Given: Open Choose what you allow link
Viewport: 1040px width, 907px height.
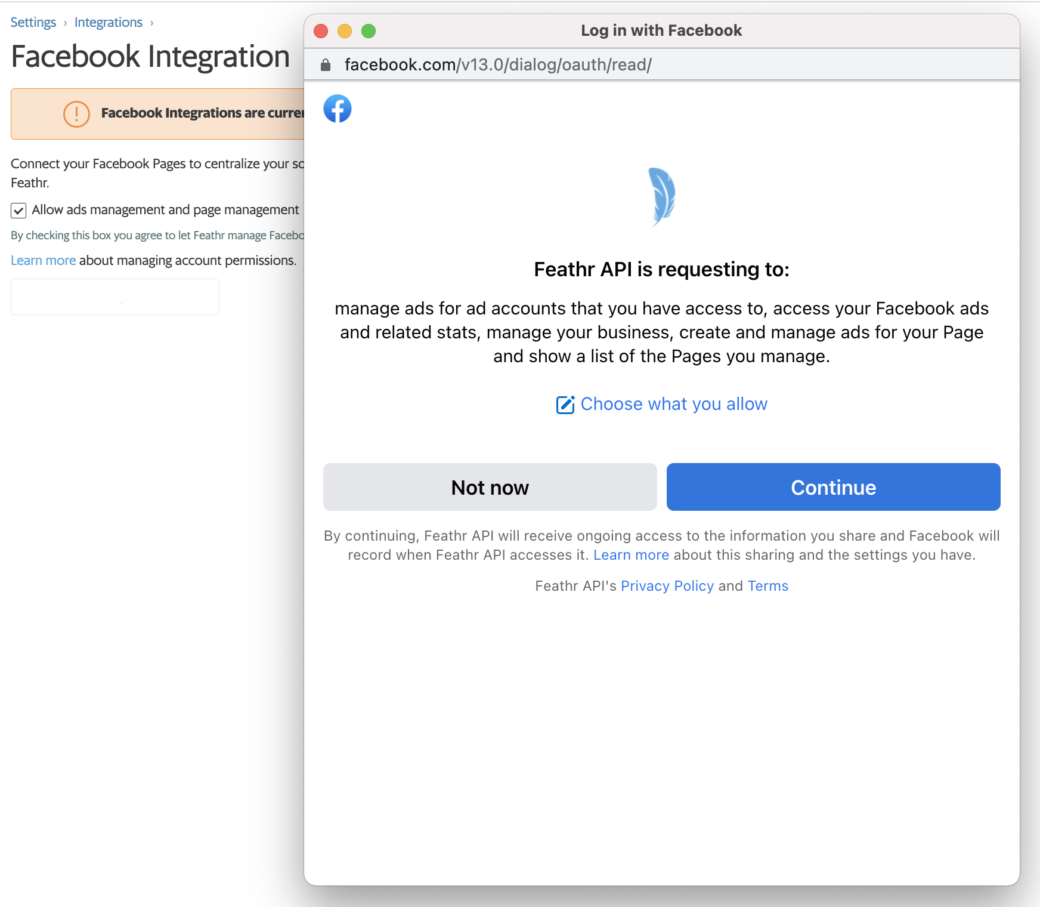Looking at the screenshot, I should [674, 404].
